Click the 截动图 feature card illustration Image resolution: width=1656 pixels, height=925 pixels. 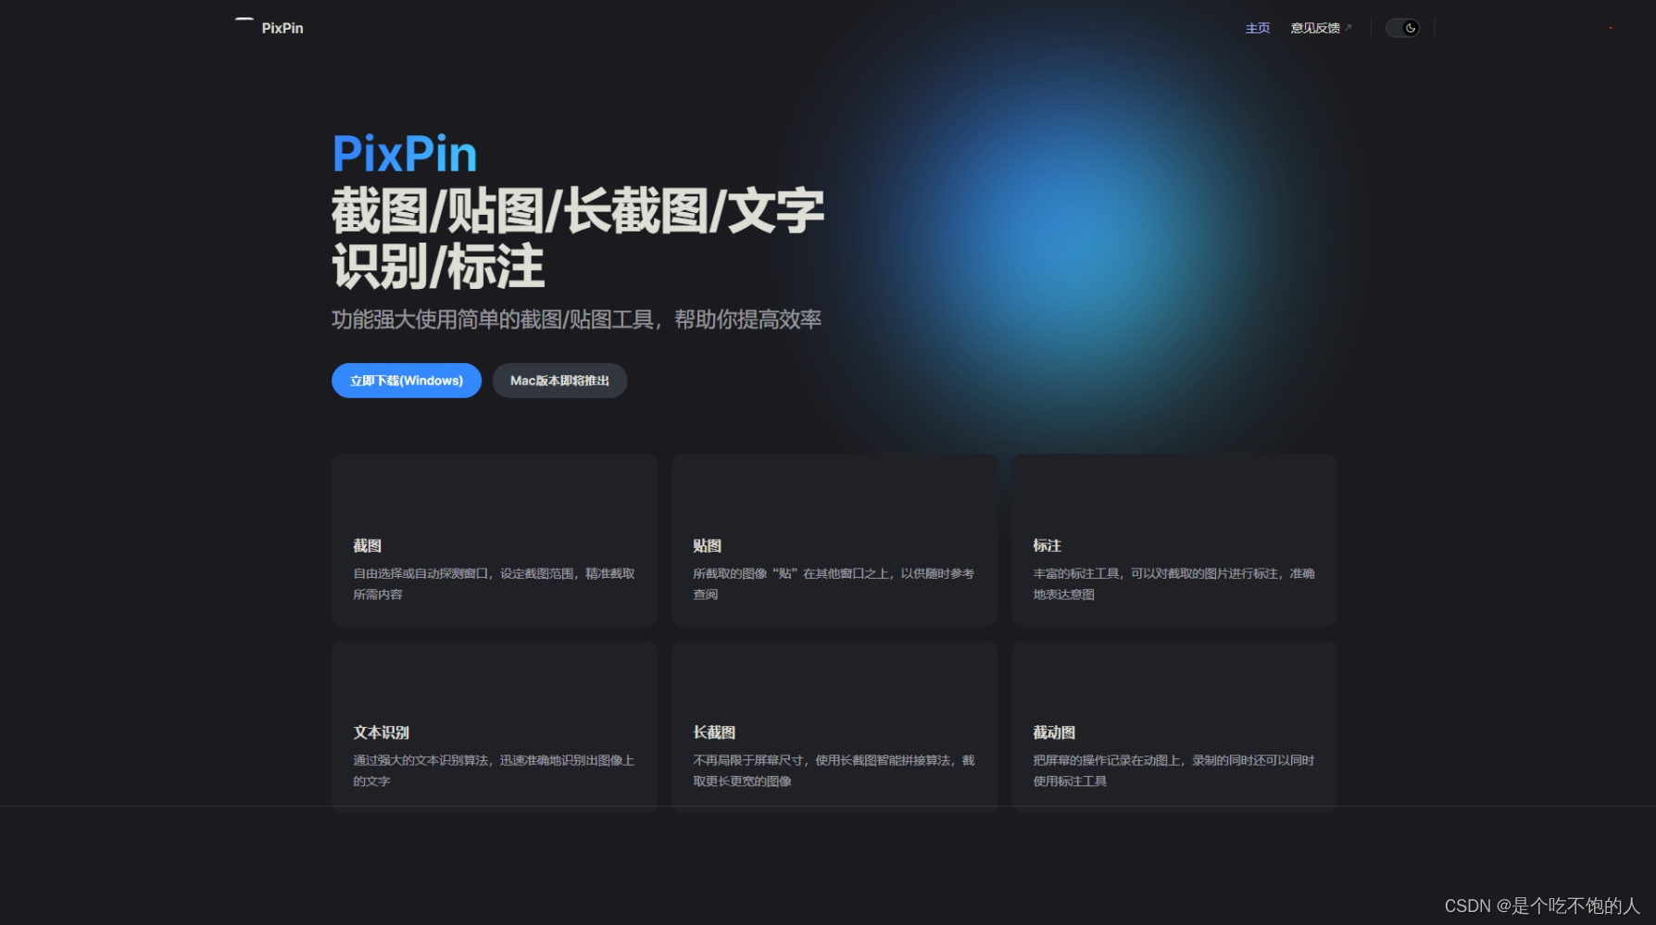click(1173, 681)
